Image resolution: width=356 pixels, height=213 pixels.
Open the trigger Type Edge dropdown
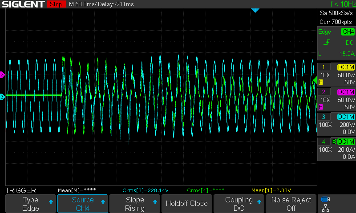31,204
